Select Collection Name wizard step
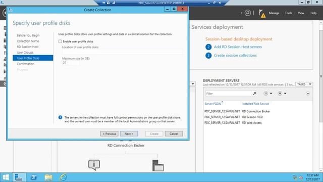The image size is (323, 182). [x=28, y=41]
